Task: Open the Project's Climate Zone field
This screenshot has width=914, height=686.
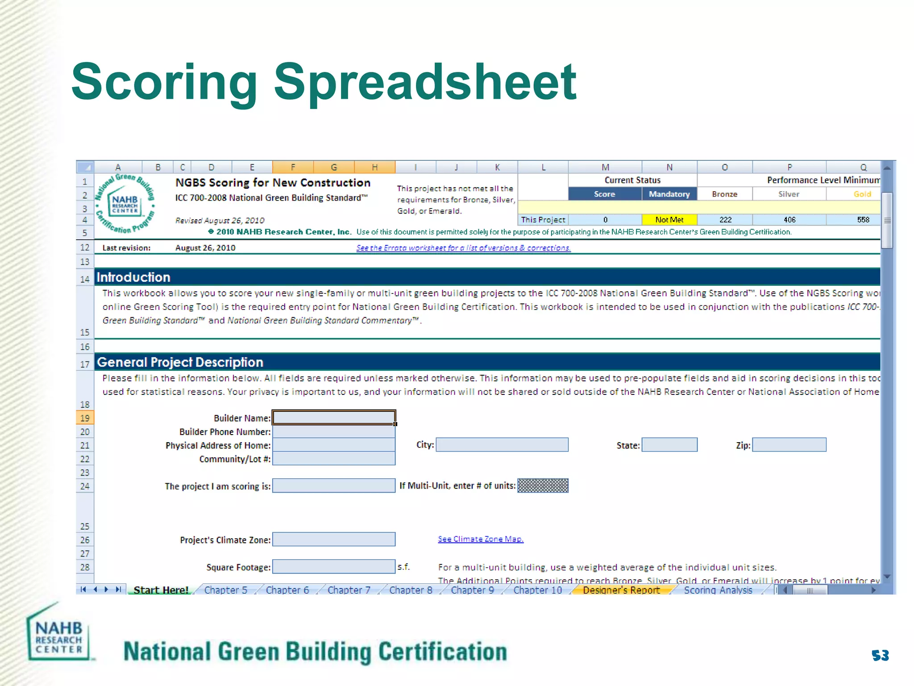Action: (x=334, y=539)
